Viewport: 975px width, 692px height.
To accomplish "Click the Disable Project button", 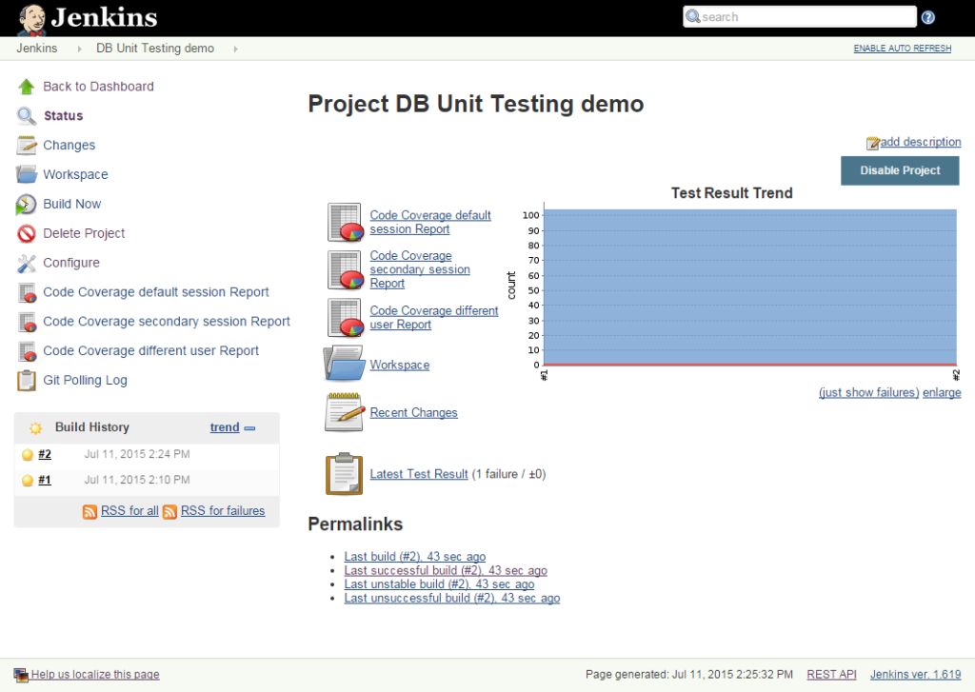I will tap(900, 170).
